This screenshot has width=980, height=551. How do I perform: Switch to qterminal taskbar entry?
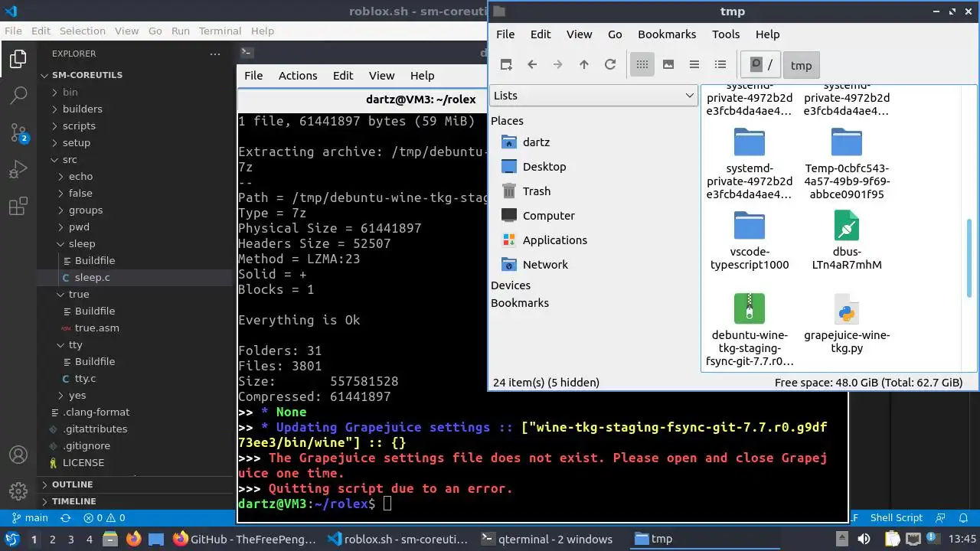coord(546,539)
